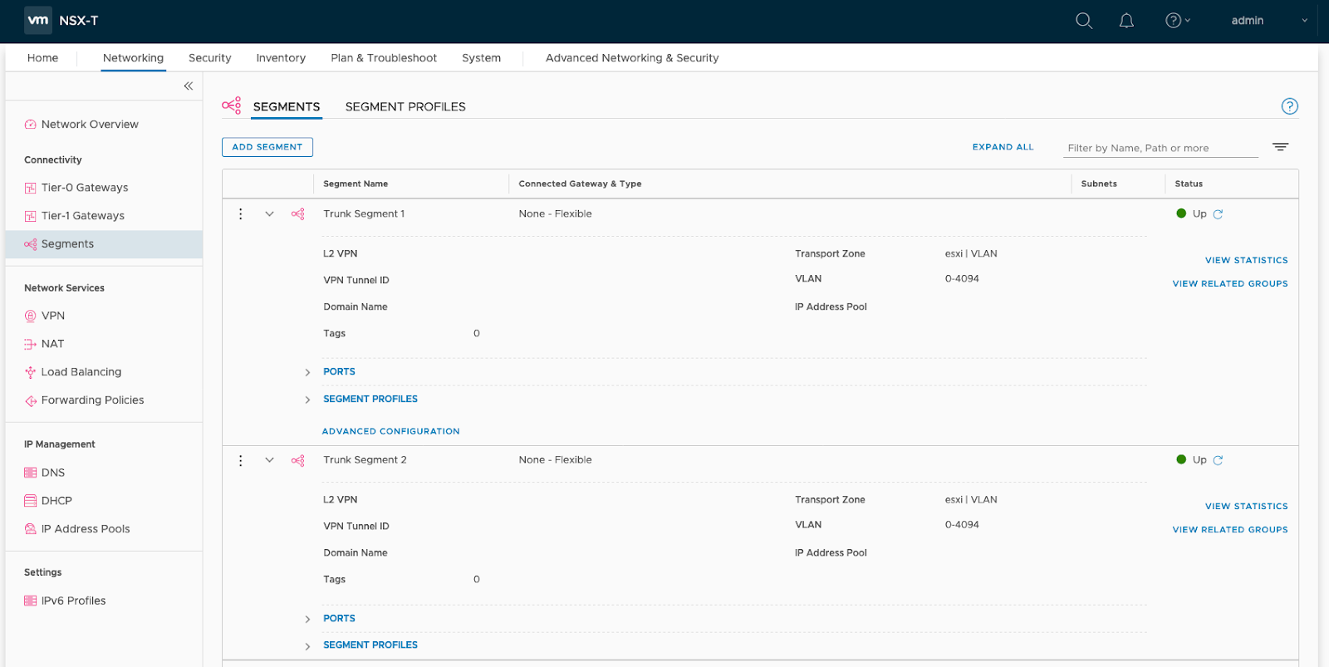Collapse the Trunk Segment 2 row
This screenshot has width=1329, height=667.
269,460
